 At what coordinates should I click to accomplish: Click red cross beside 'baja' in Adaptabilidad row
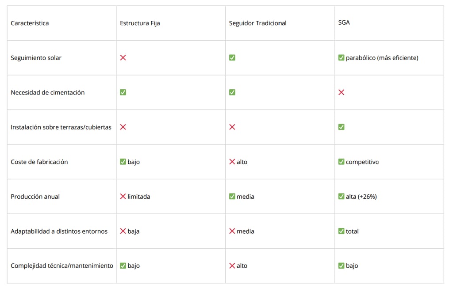tap(123, 231)
